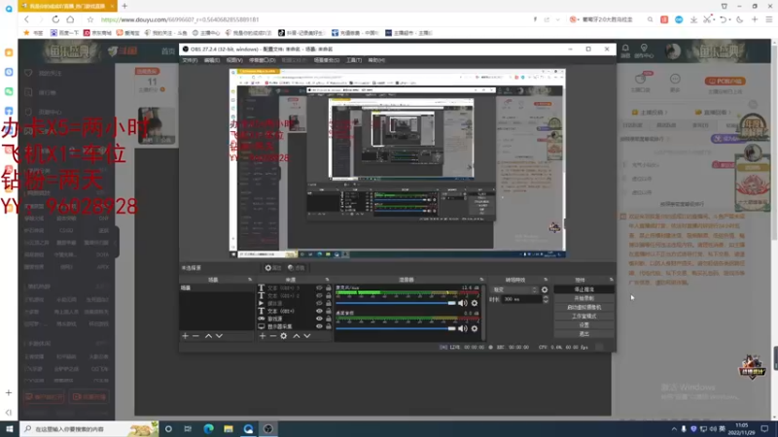Add a new scene with plus icon in Scenes panel
This screenshot has width=778, height=437.
185,336
